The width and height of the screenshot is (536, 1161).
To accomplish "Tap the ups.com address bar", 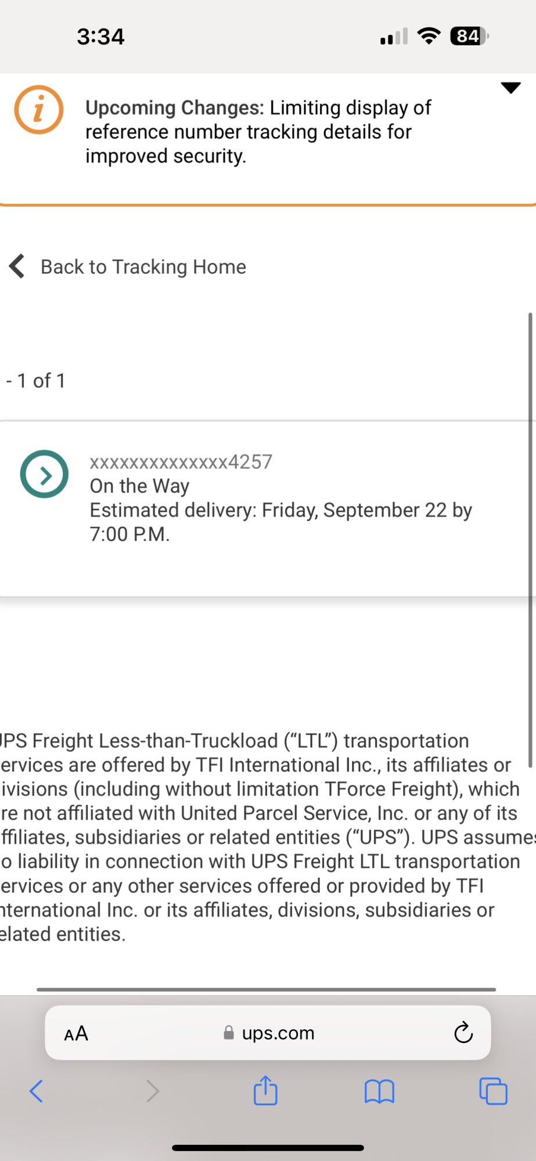I will tap(278, 1033).
